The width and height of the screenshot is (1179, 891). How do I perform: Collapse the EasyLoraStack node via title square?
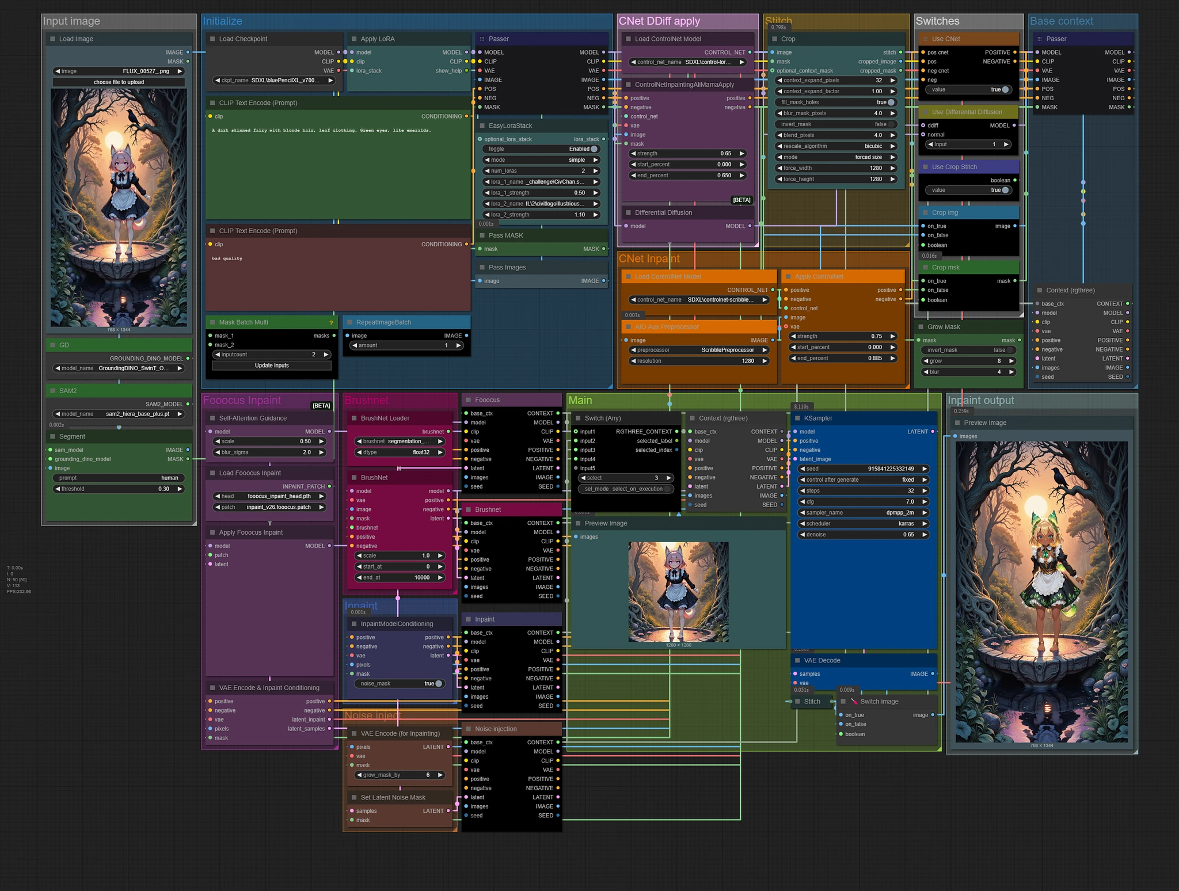coord(482,126)
